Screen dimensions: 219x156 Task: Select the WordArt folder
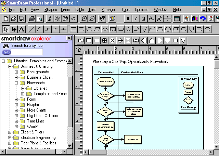click(x=34, y=127)
